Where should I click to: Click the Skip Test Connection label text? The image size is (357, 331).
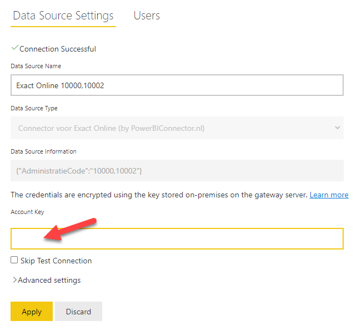click(x=56, y=261)
